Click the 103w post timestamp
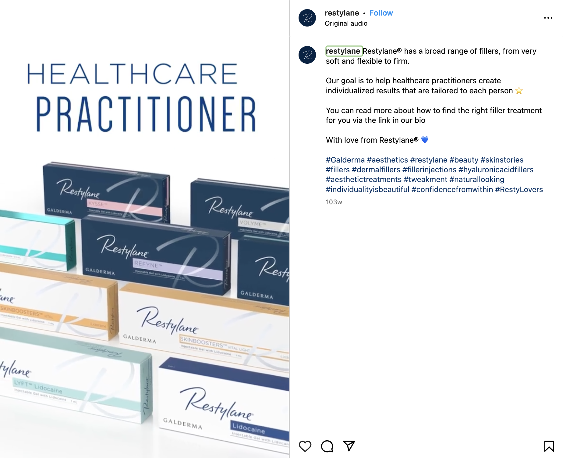563x458 pixels. pos(334,202)
